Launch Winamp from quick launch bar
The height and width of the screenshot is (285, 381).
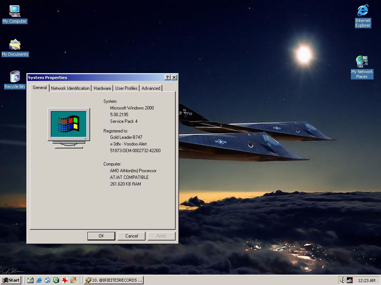pyautogui.click(x=73, y=280)
